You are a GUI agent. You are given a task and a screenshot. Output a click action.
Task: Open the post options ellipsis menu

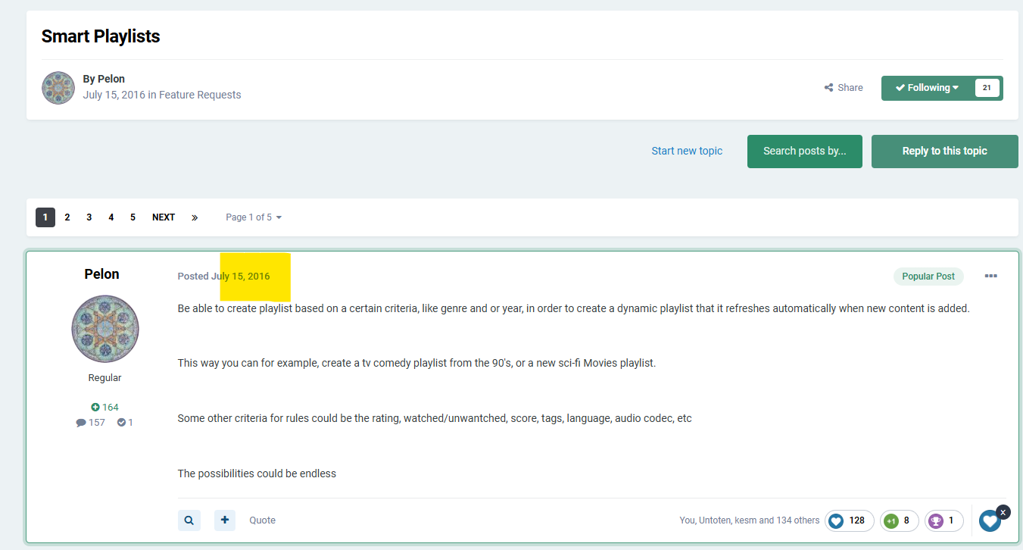pos(990,276)
